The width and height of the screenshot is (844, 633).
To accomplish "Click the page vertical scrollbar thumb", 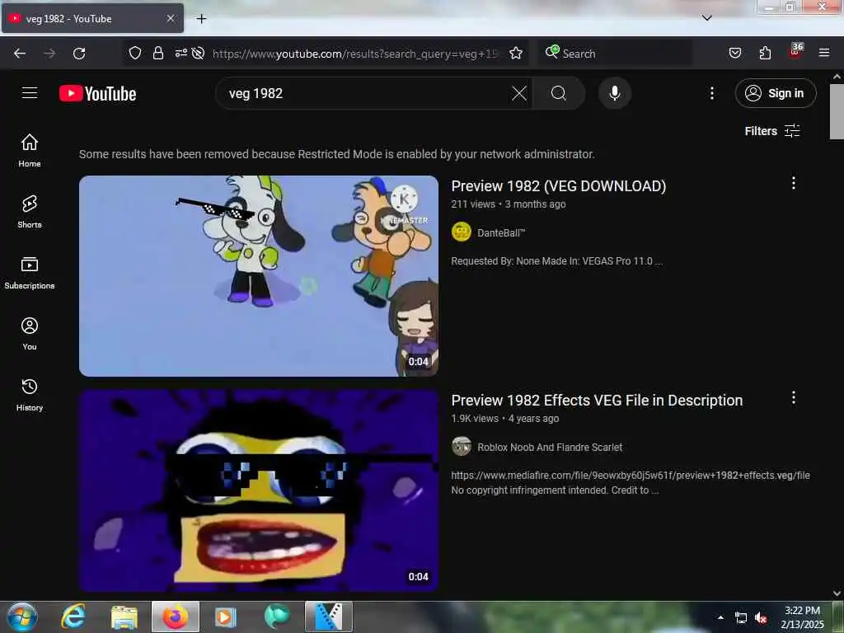I will pyautogui.click(x=837, y=111).
